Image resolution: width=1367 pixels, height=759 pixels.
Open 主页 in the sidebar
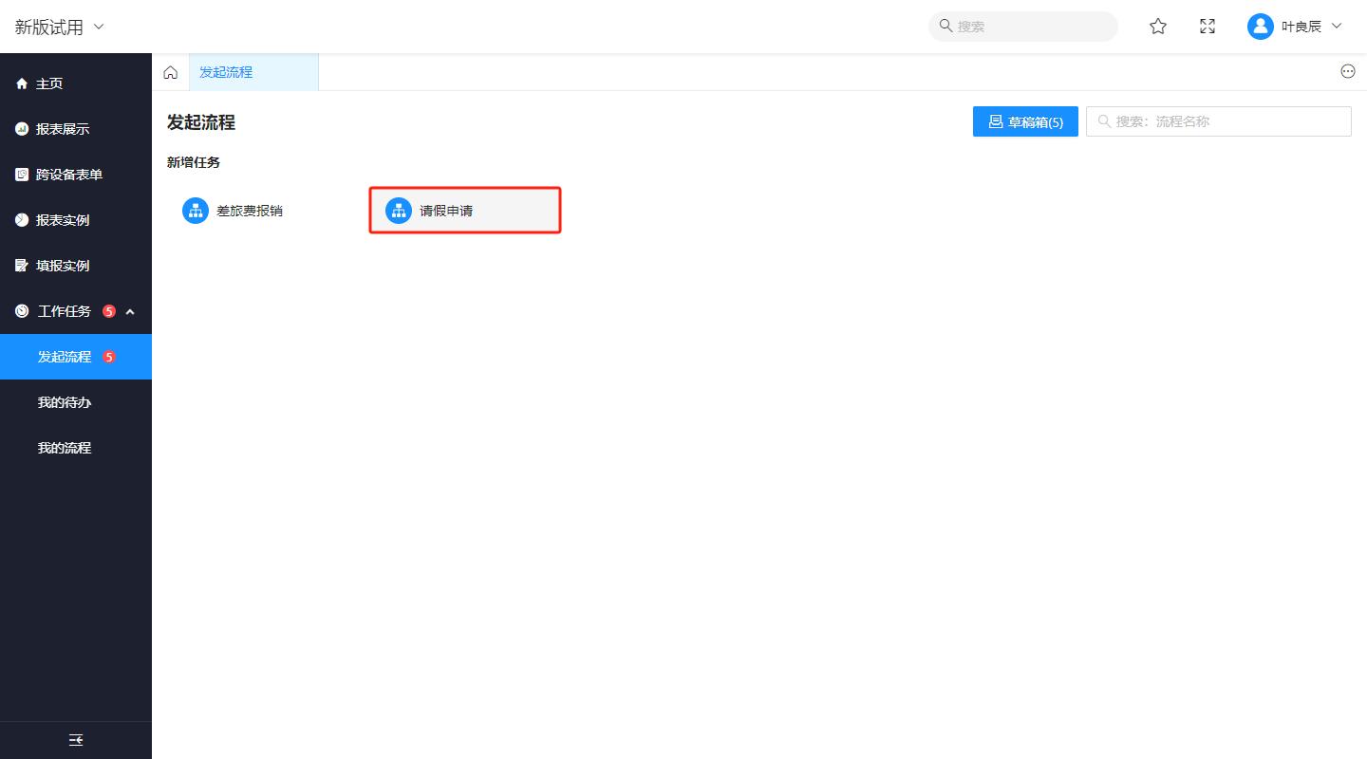tap(49, 83)
